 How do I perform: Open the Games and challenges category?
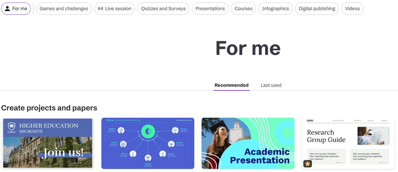(64, 8)
